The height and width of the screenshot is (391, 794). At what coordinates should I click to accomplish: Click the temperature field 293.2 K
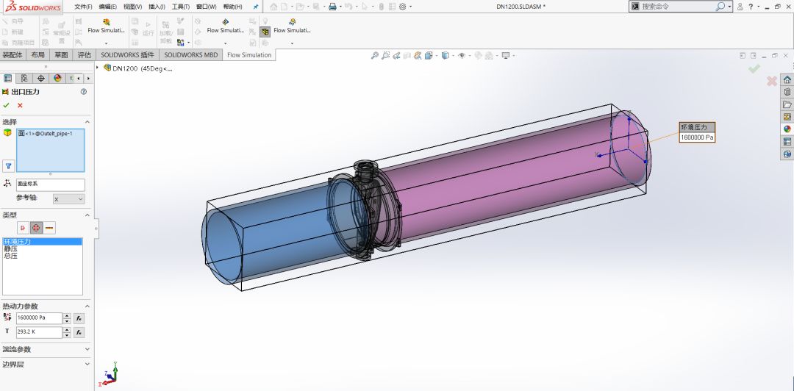click(39, 332)
